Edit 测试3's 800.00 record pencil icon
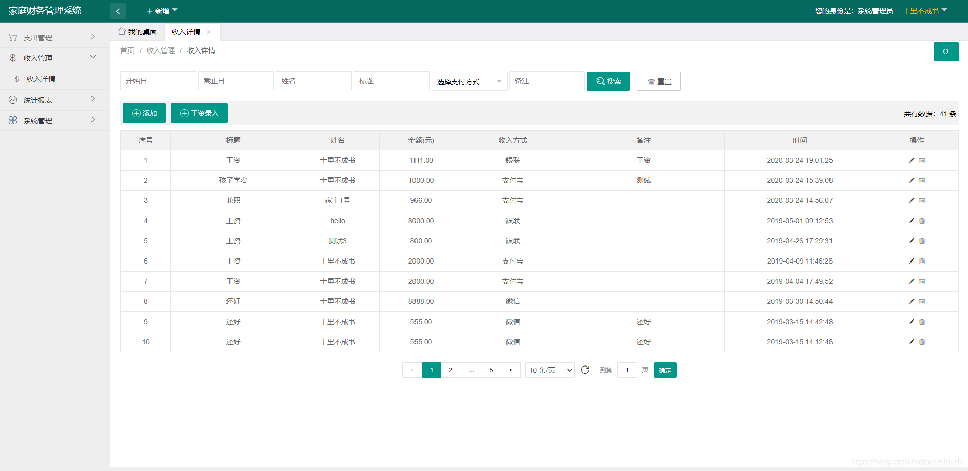The image size is (968, 471). tap(912, 241)
